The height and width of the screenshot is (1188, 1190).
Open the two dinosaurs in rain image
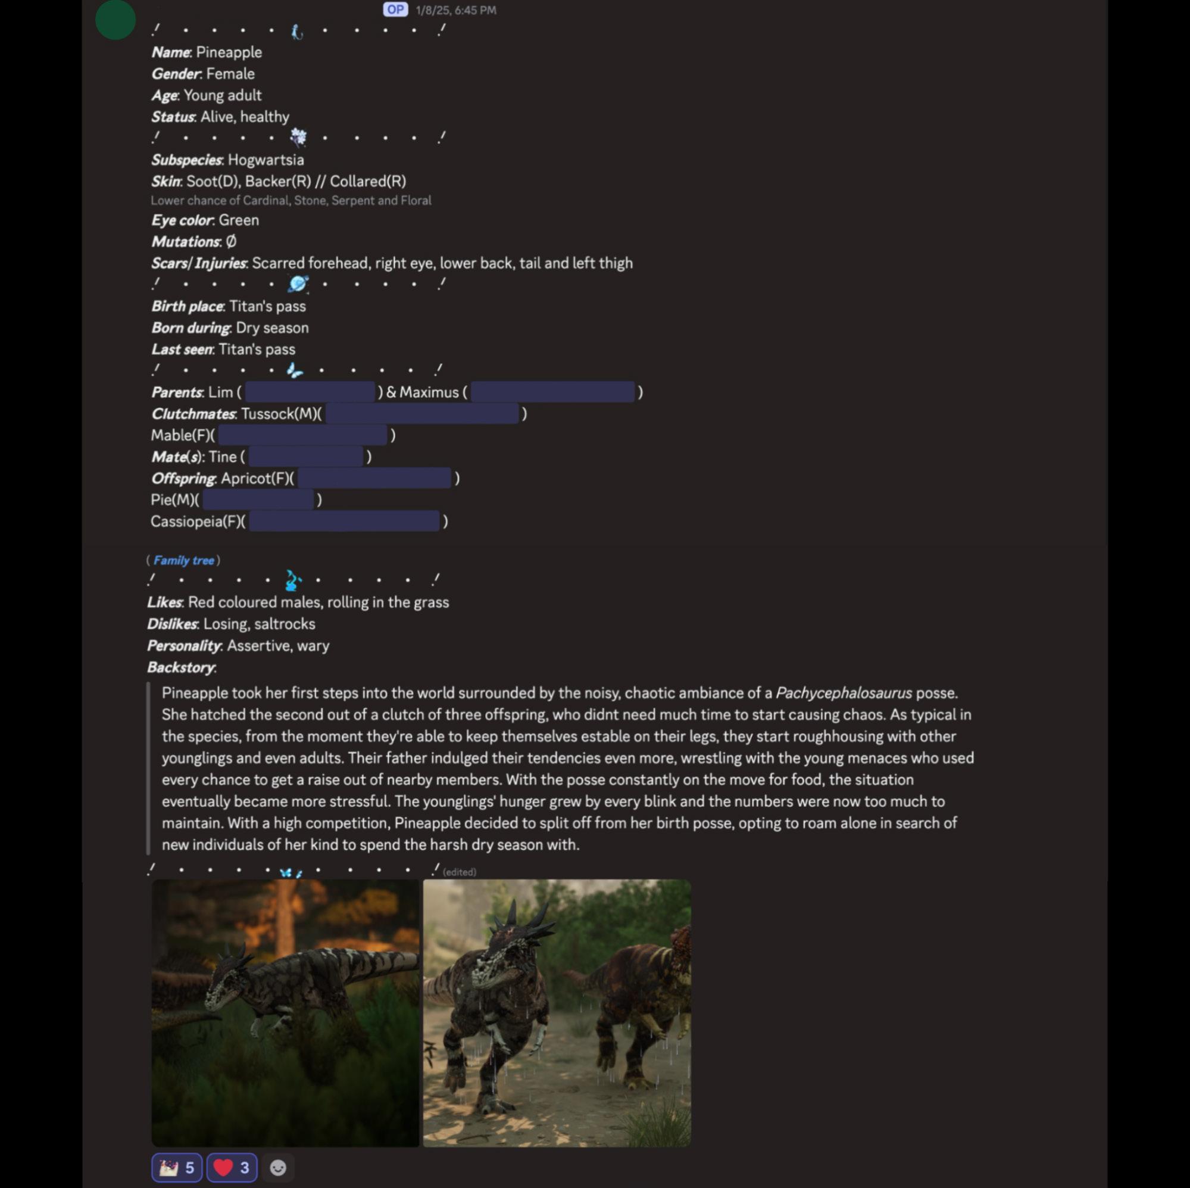[x=557, y=1012]
